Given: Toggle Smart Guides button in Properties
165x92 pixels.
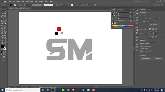Looking at the screenshot, I should tap(156, 33).
